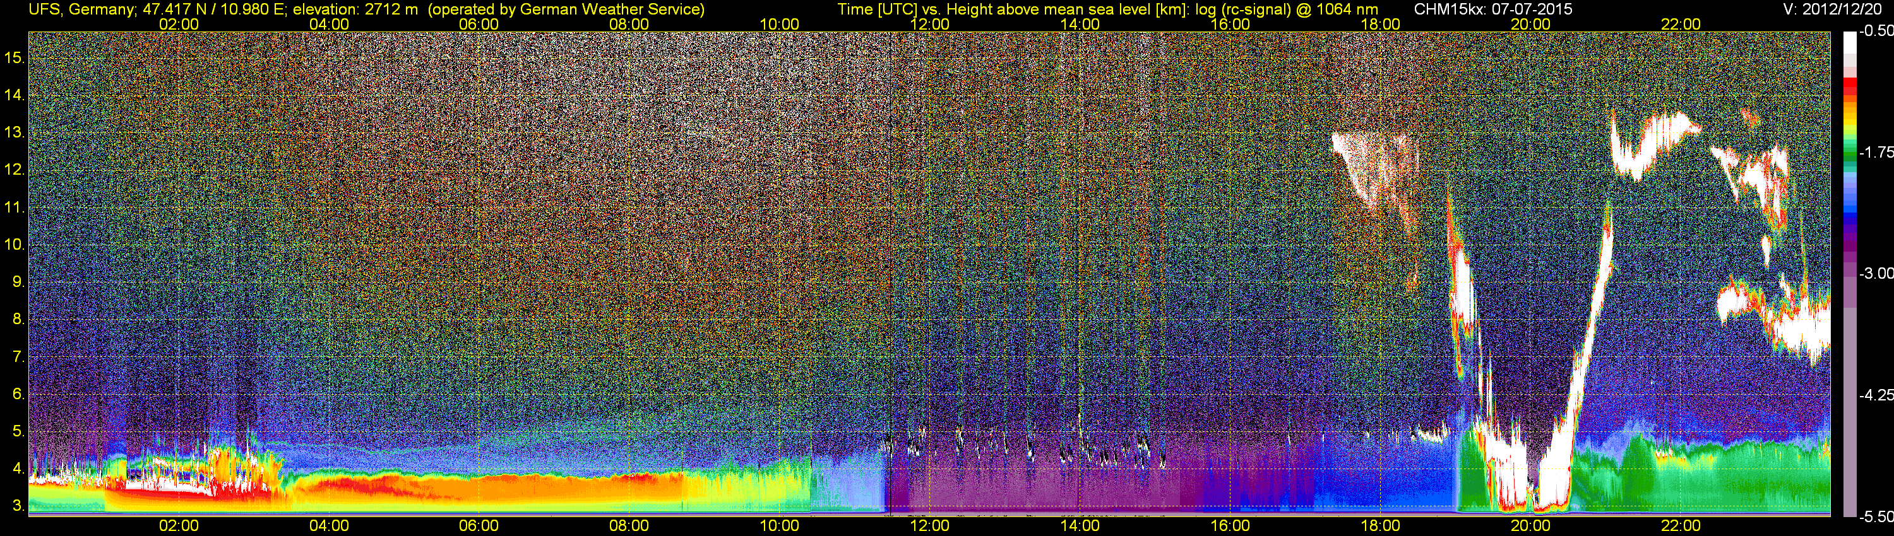Click '22:00' on the top time axis

point(1681,24)
